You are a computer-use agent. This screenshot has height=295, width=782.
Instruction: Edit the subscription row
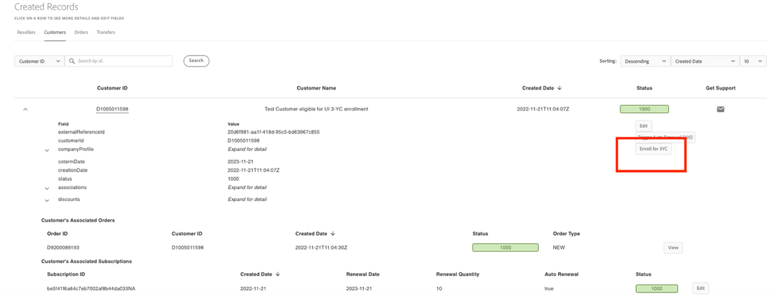(701, 288)
